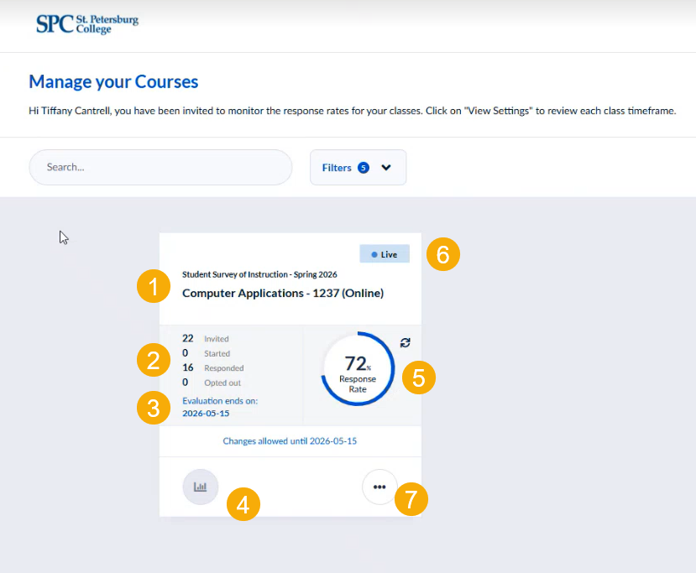Click the Live status badge
This screenshot has width=696, height=573.
click(x=385, y=254)
